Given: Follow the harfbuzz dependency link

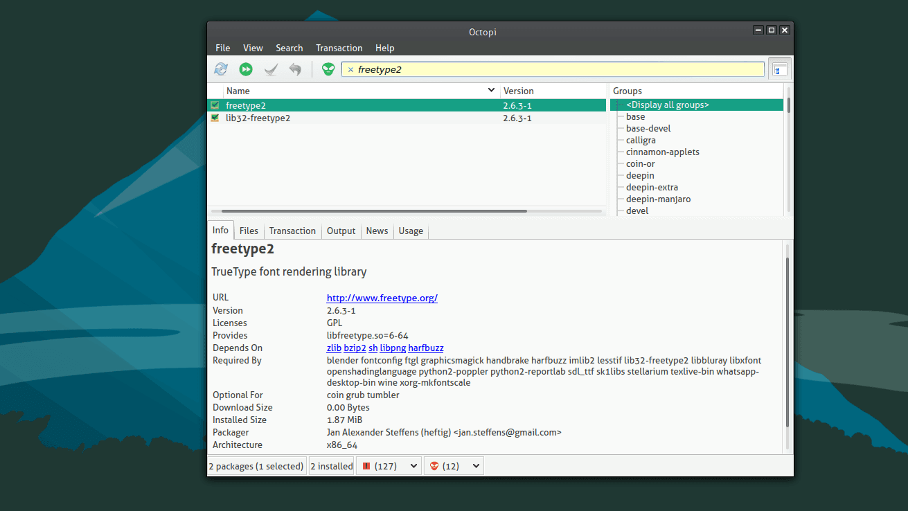Looking at the screenshot, I should (x=425, y=348).
